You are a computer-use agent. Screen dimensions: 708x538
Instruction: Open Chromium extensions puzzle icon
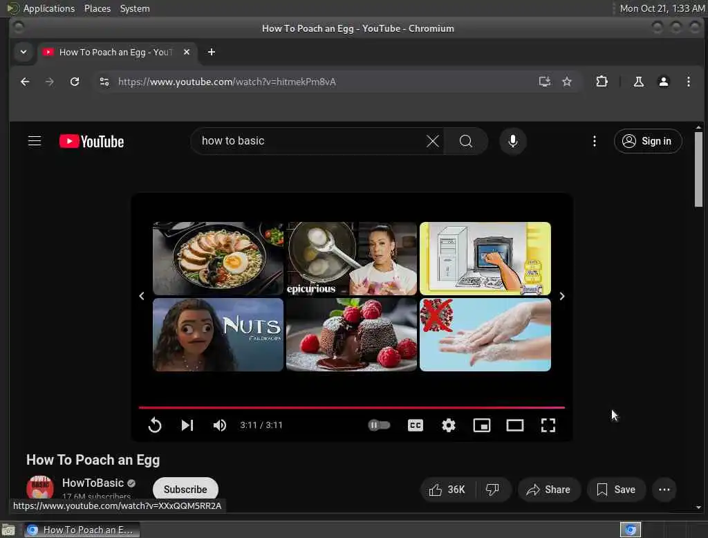click(602, 82)
